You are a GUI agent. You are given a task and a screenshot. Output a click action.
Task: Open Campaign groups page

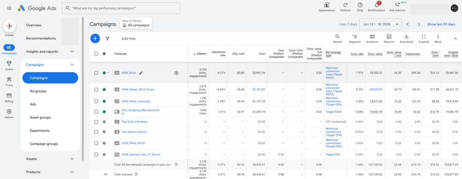click(44, 144)
